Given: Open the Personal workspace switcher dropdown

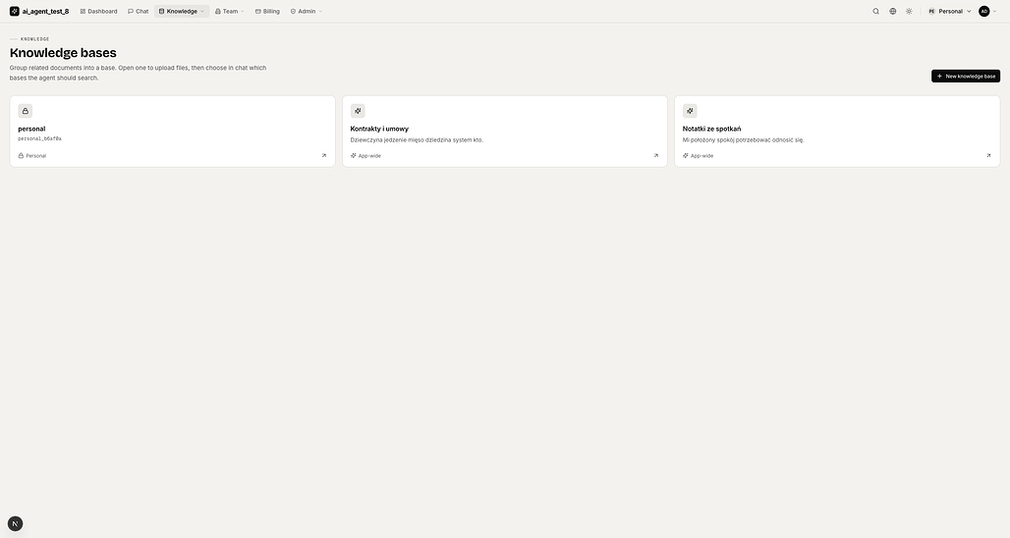Looking at the screenshot, I should coord(949,11).
